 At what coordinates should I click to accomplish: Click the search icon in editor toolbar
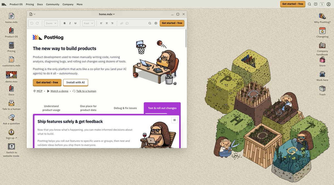coord(150,23)
